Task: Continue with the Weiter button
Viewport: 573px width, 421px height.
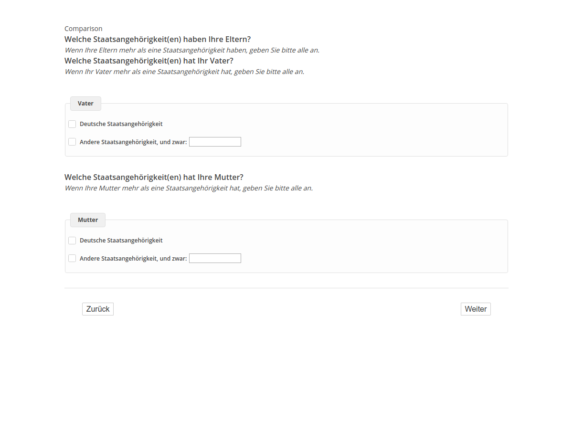Action: [x=476, y=309]
